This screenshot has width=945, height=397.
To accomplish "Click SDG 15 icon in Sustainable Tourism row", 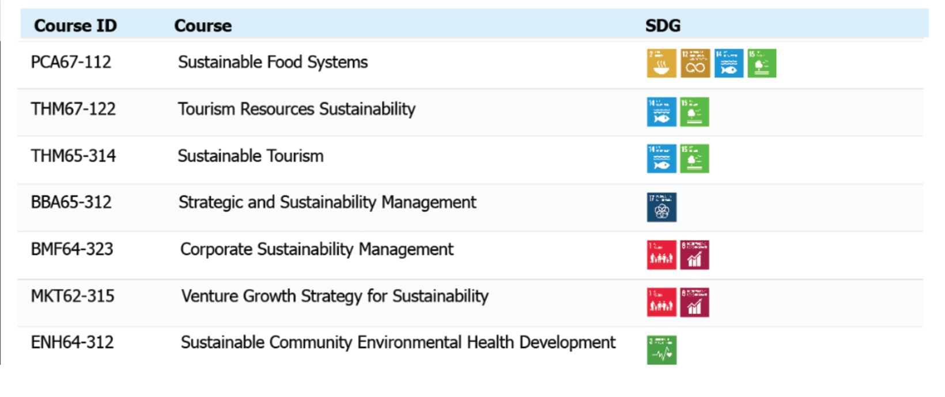I will (x=694, y=158).
